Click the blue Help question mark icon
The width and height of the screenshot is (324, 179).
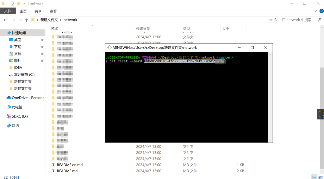(x=321, y=11)
